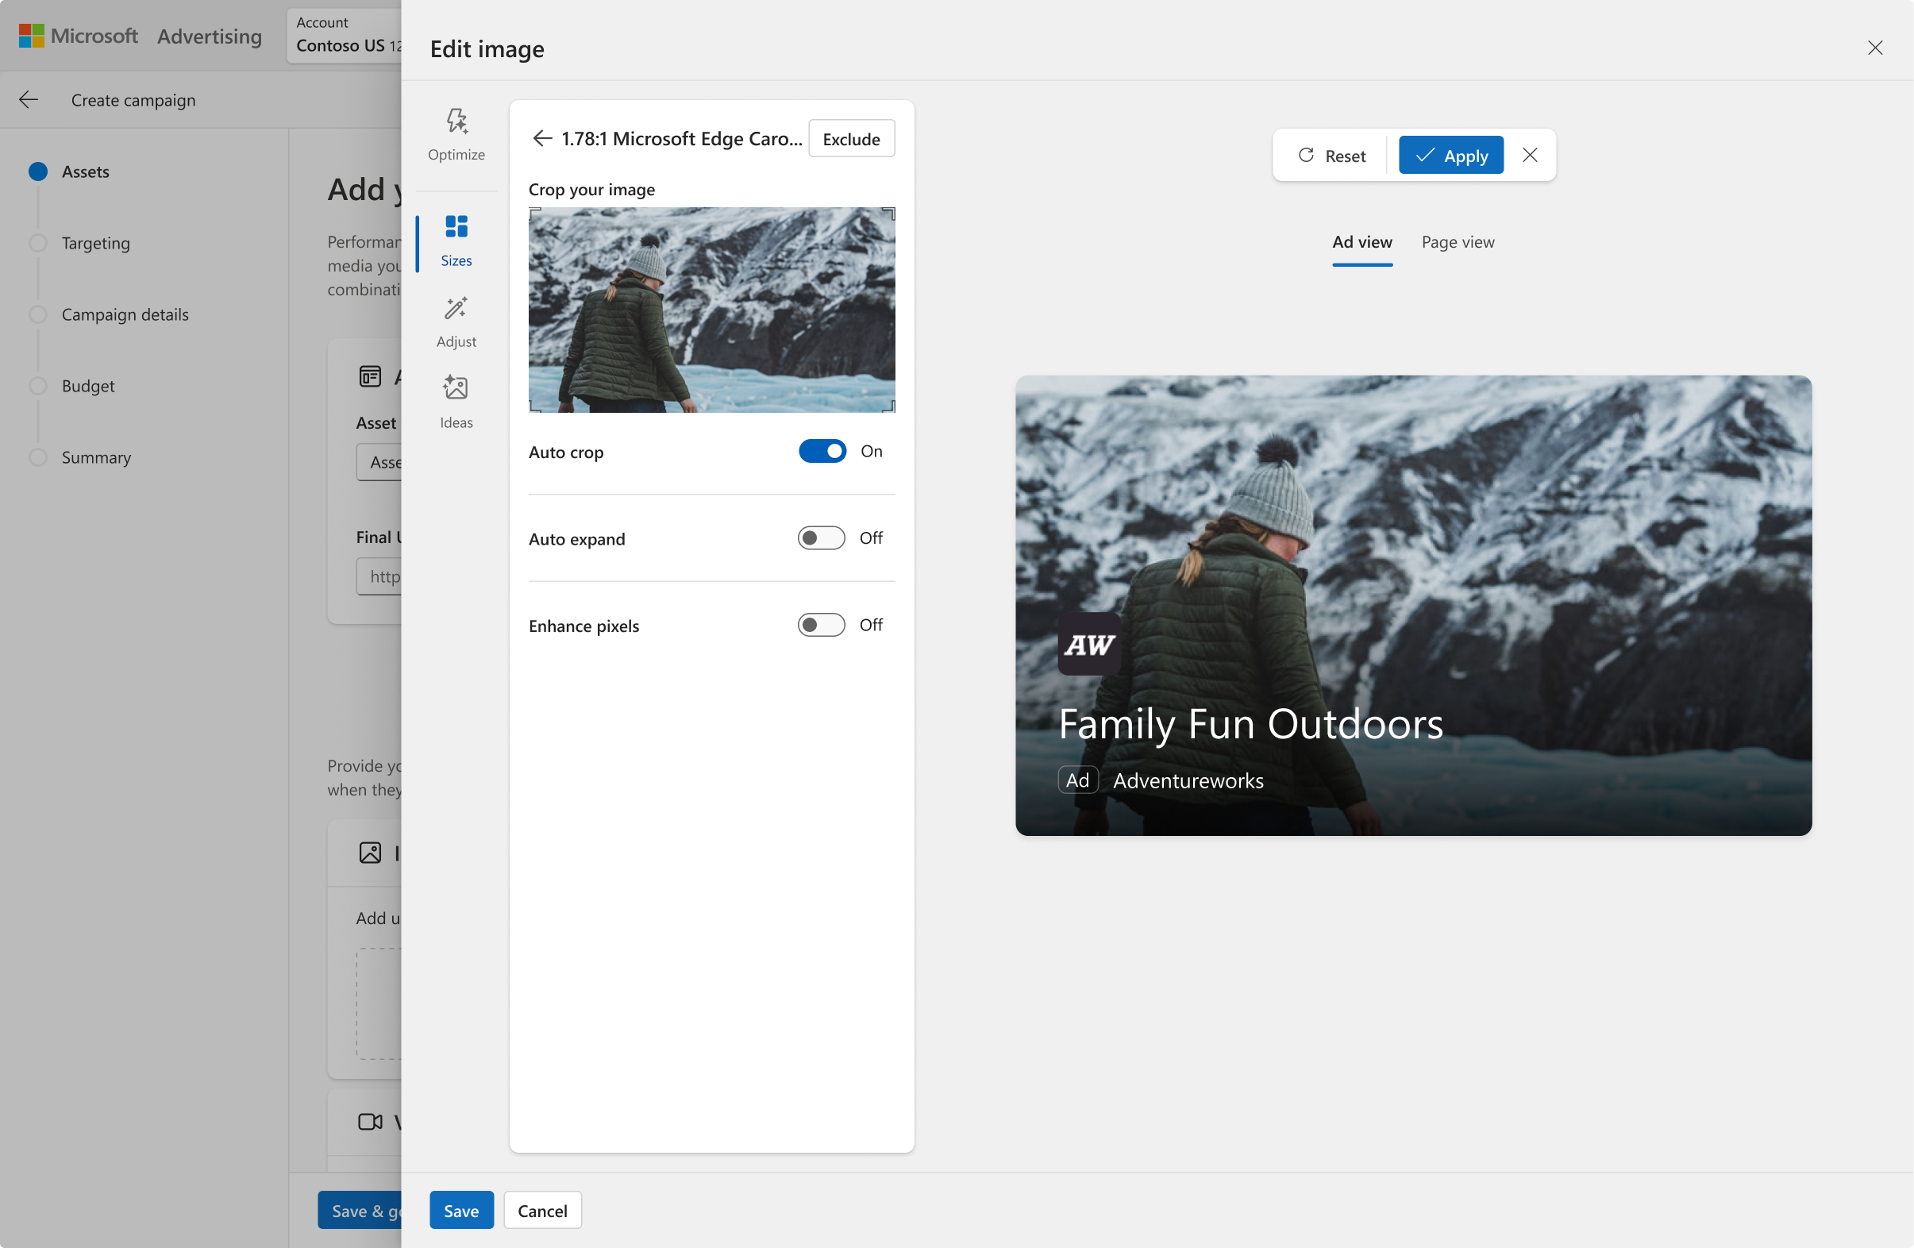Apply the crop changes
The width and height of the screenshot is (1914, 1248).
(x=1450, y=155)
